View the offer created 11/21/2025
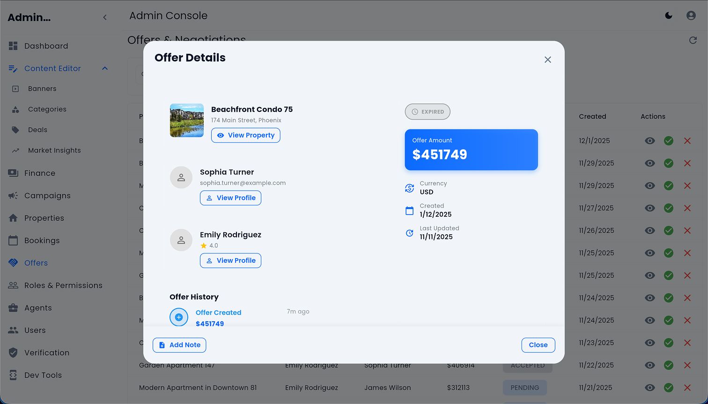The height and width of the screenshot is (404, 708). coord(650,388)
